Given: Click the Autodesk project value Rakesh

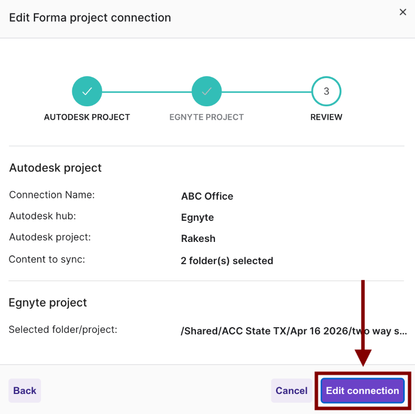Looking at the screenshot, I should point(197,238).
